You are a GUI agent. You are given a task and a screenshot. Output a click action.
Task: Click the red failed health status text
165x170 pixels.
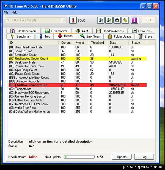point(33,157)
